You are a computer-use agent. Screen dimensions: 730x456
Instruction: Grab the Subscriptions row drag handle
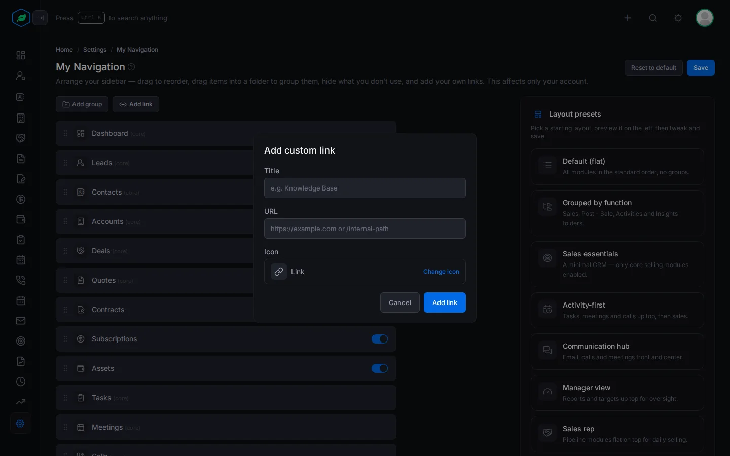pyautogui.click(x=65, y=339)
